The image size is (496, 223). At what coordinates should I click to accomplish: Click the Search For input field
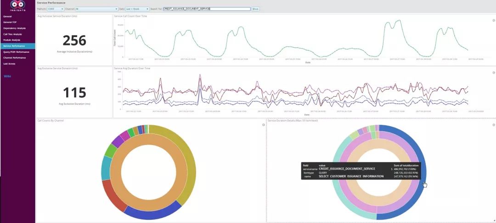point(207,9)
